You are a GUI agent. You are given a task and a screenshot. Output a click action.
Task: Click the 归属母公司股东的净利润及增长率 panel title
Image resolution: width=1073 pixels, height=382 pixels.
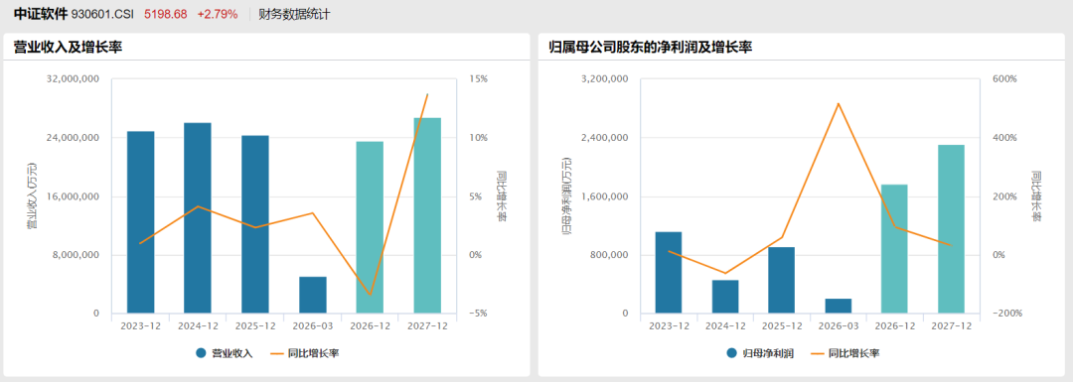(x=651, y=48)
